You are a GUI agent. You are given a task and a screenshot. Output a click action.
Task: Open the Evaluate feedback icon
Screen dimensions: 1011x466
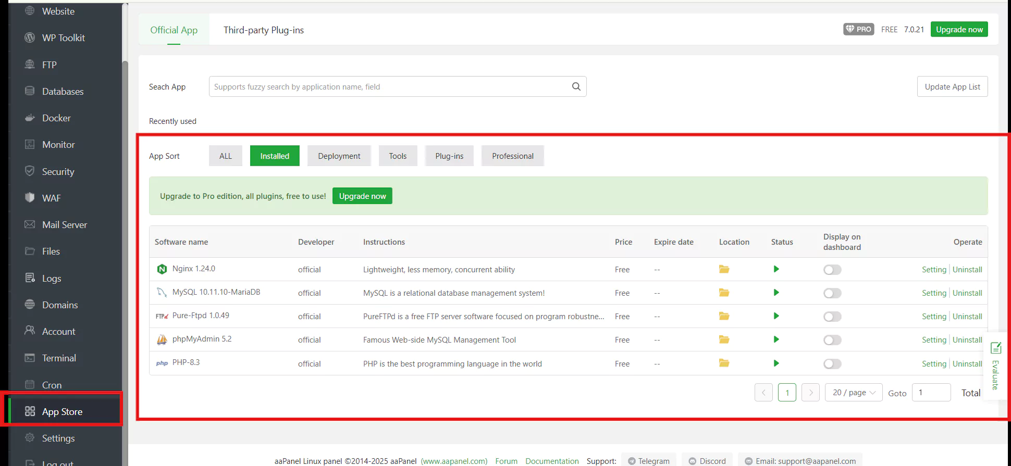[x=995, y=348]
